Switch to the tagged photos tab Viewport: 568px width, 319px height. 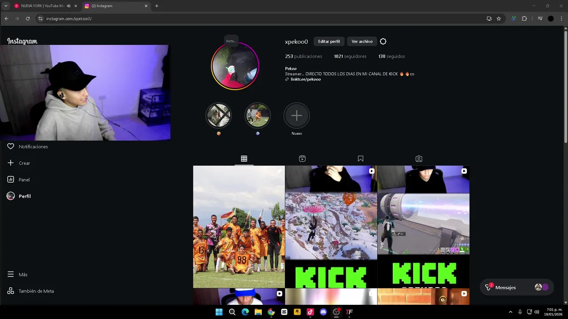point(418,159)
